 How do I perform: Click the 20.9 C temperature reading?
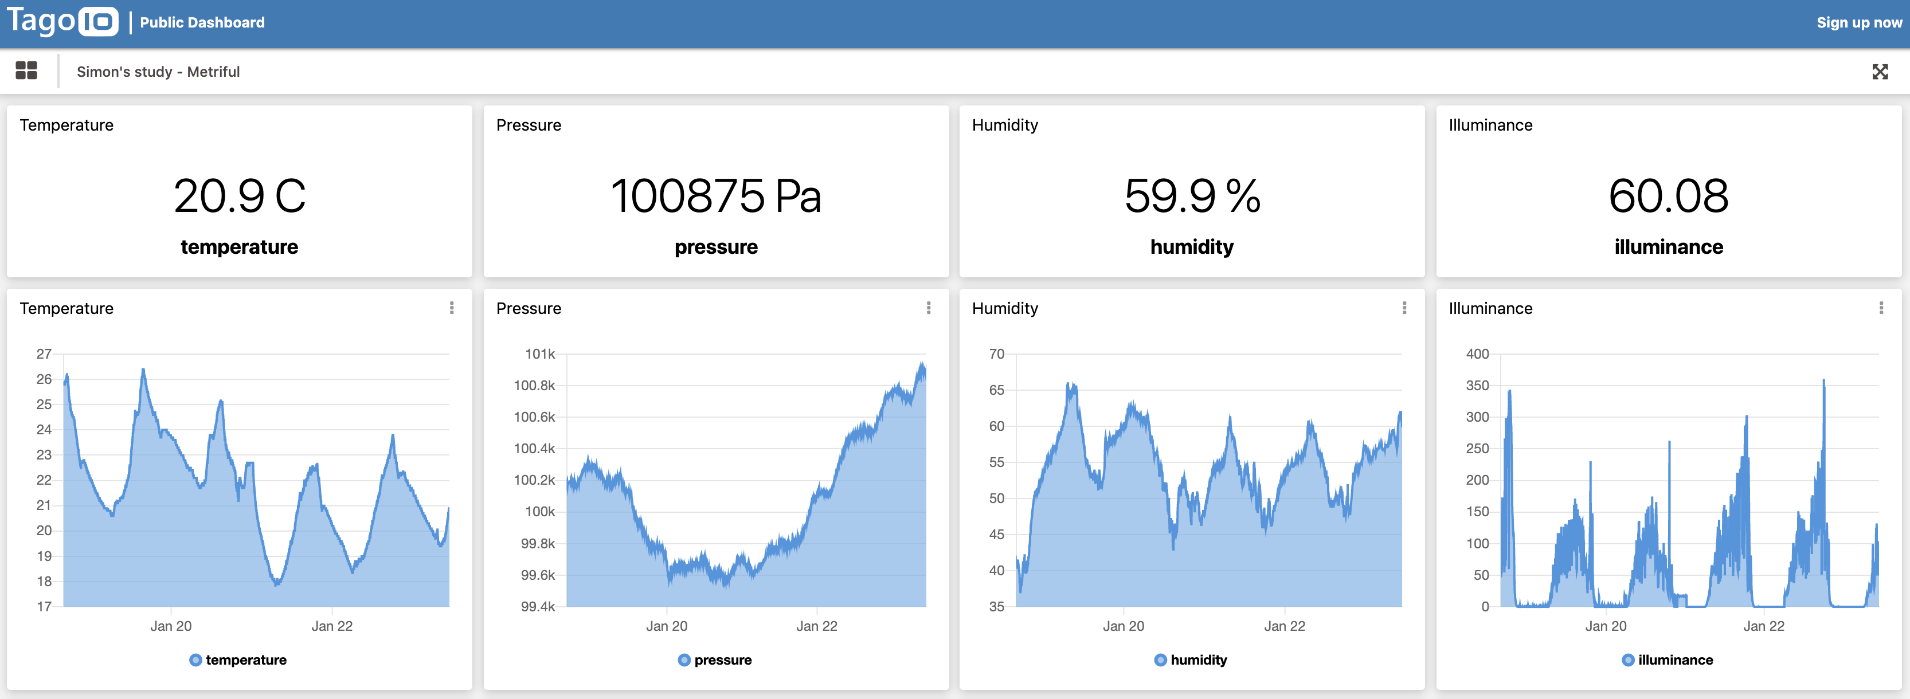coord(240,197)
